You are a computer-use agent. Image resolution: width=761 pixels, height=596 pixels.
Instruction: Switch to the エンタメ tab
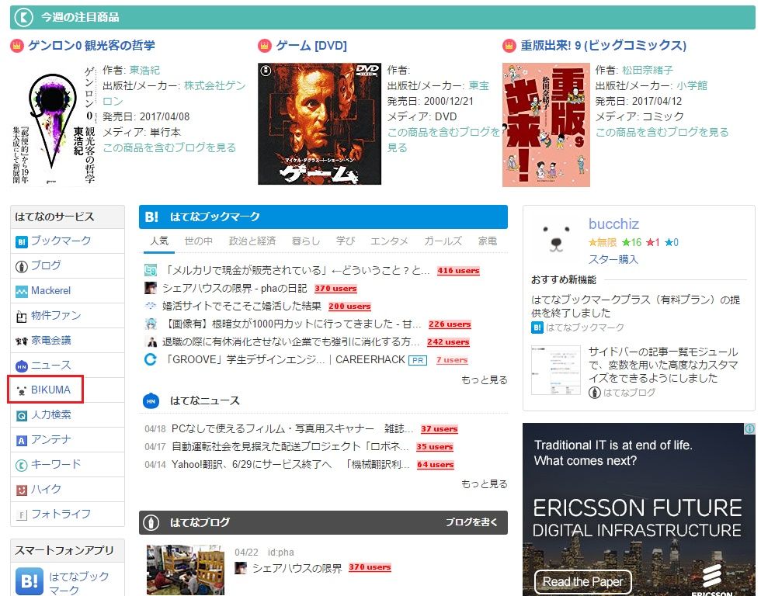click(389, 241)
